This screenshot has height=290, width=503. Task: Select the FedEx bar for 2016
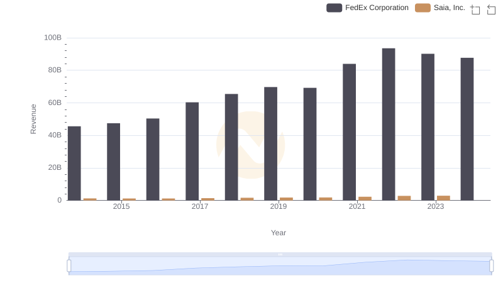pos(153,159)
